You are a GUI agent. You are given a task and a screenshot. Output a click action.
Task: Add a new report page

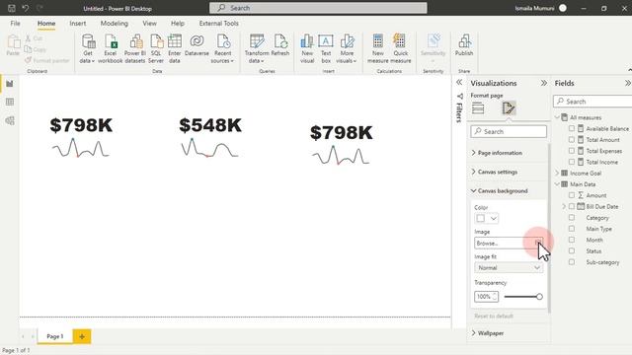(x=82, y=336)
